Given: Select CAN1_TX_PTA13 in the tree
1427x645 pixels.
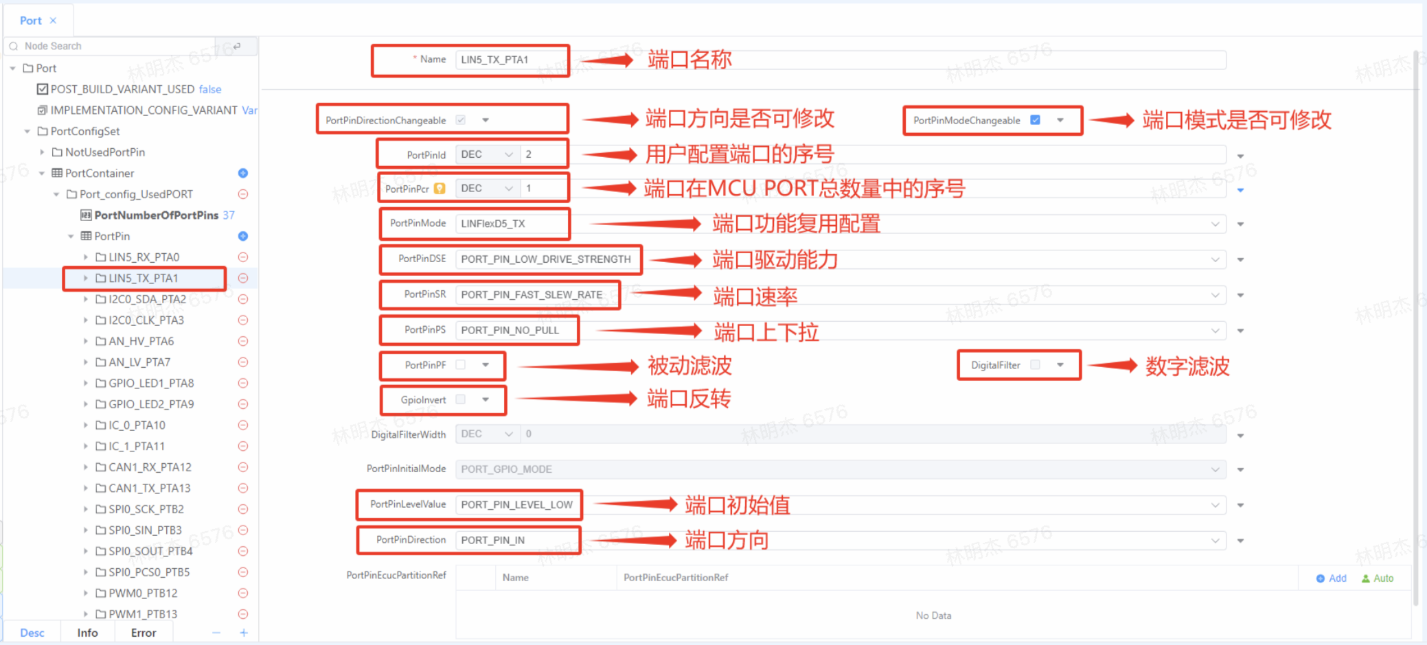Looking at the screenshot, I should pyautogui.click(x=149, y=489).
